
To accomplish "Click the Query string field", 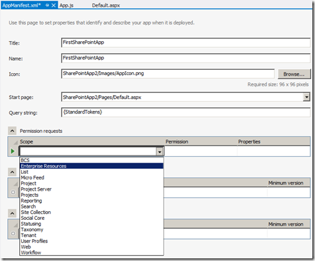I will [x=186, y=112].
